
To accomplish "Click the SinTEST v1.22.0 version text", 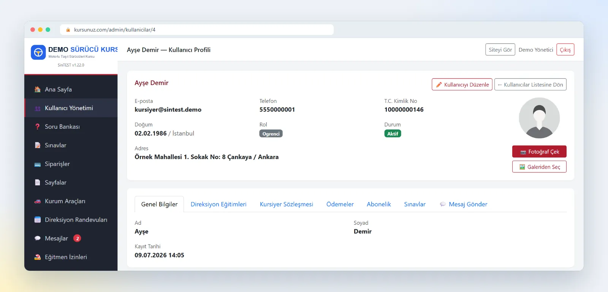I will 71,65.
